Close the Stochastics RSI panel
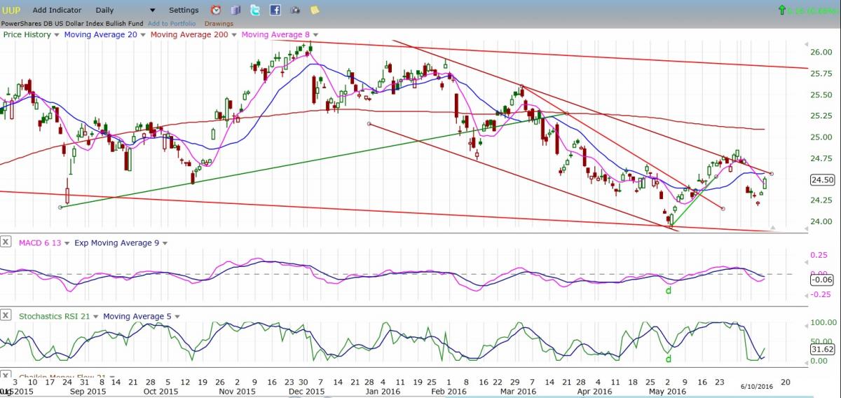 (x=6, y=316)
